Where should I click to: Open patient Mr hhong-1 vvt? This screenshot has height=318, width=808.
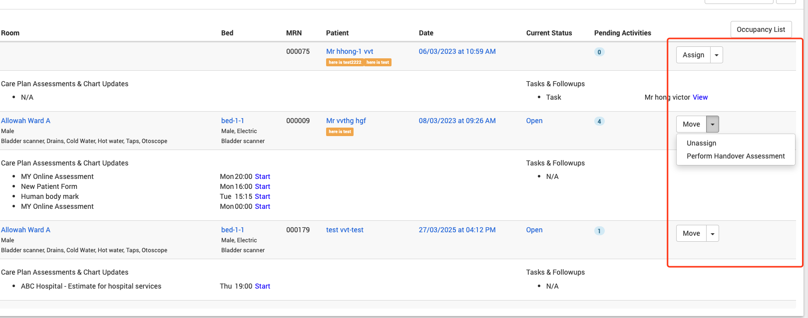pos(350,51)
